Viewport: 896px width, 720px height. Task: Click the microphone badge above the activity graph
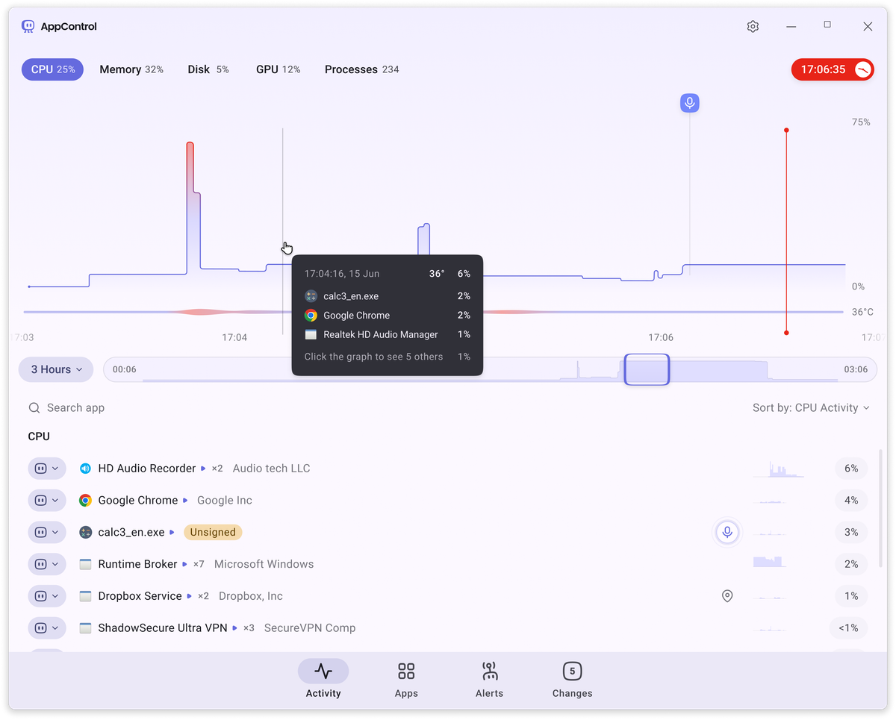(x=689, y=102)
